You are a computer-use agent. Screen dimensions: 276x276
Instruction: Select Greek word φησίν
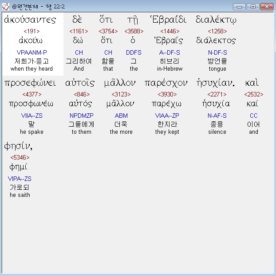coord(18,146)
